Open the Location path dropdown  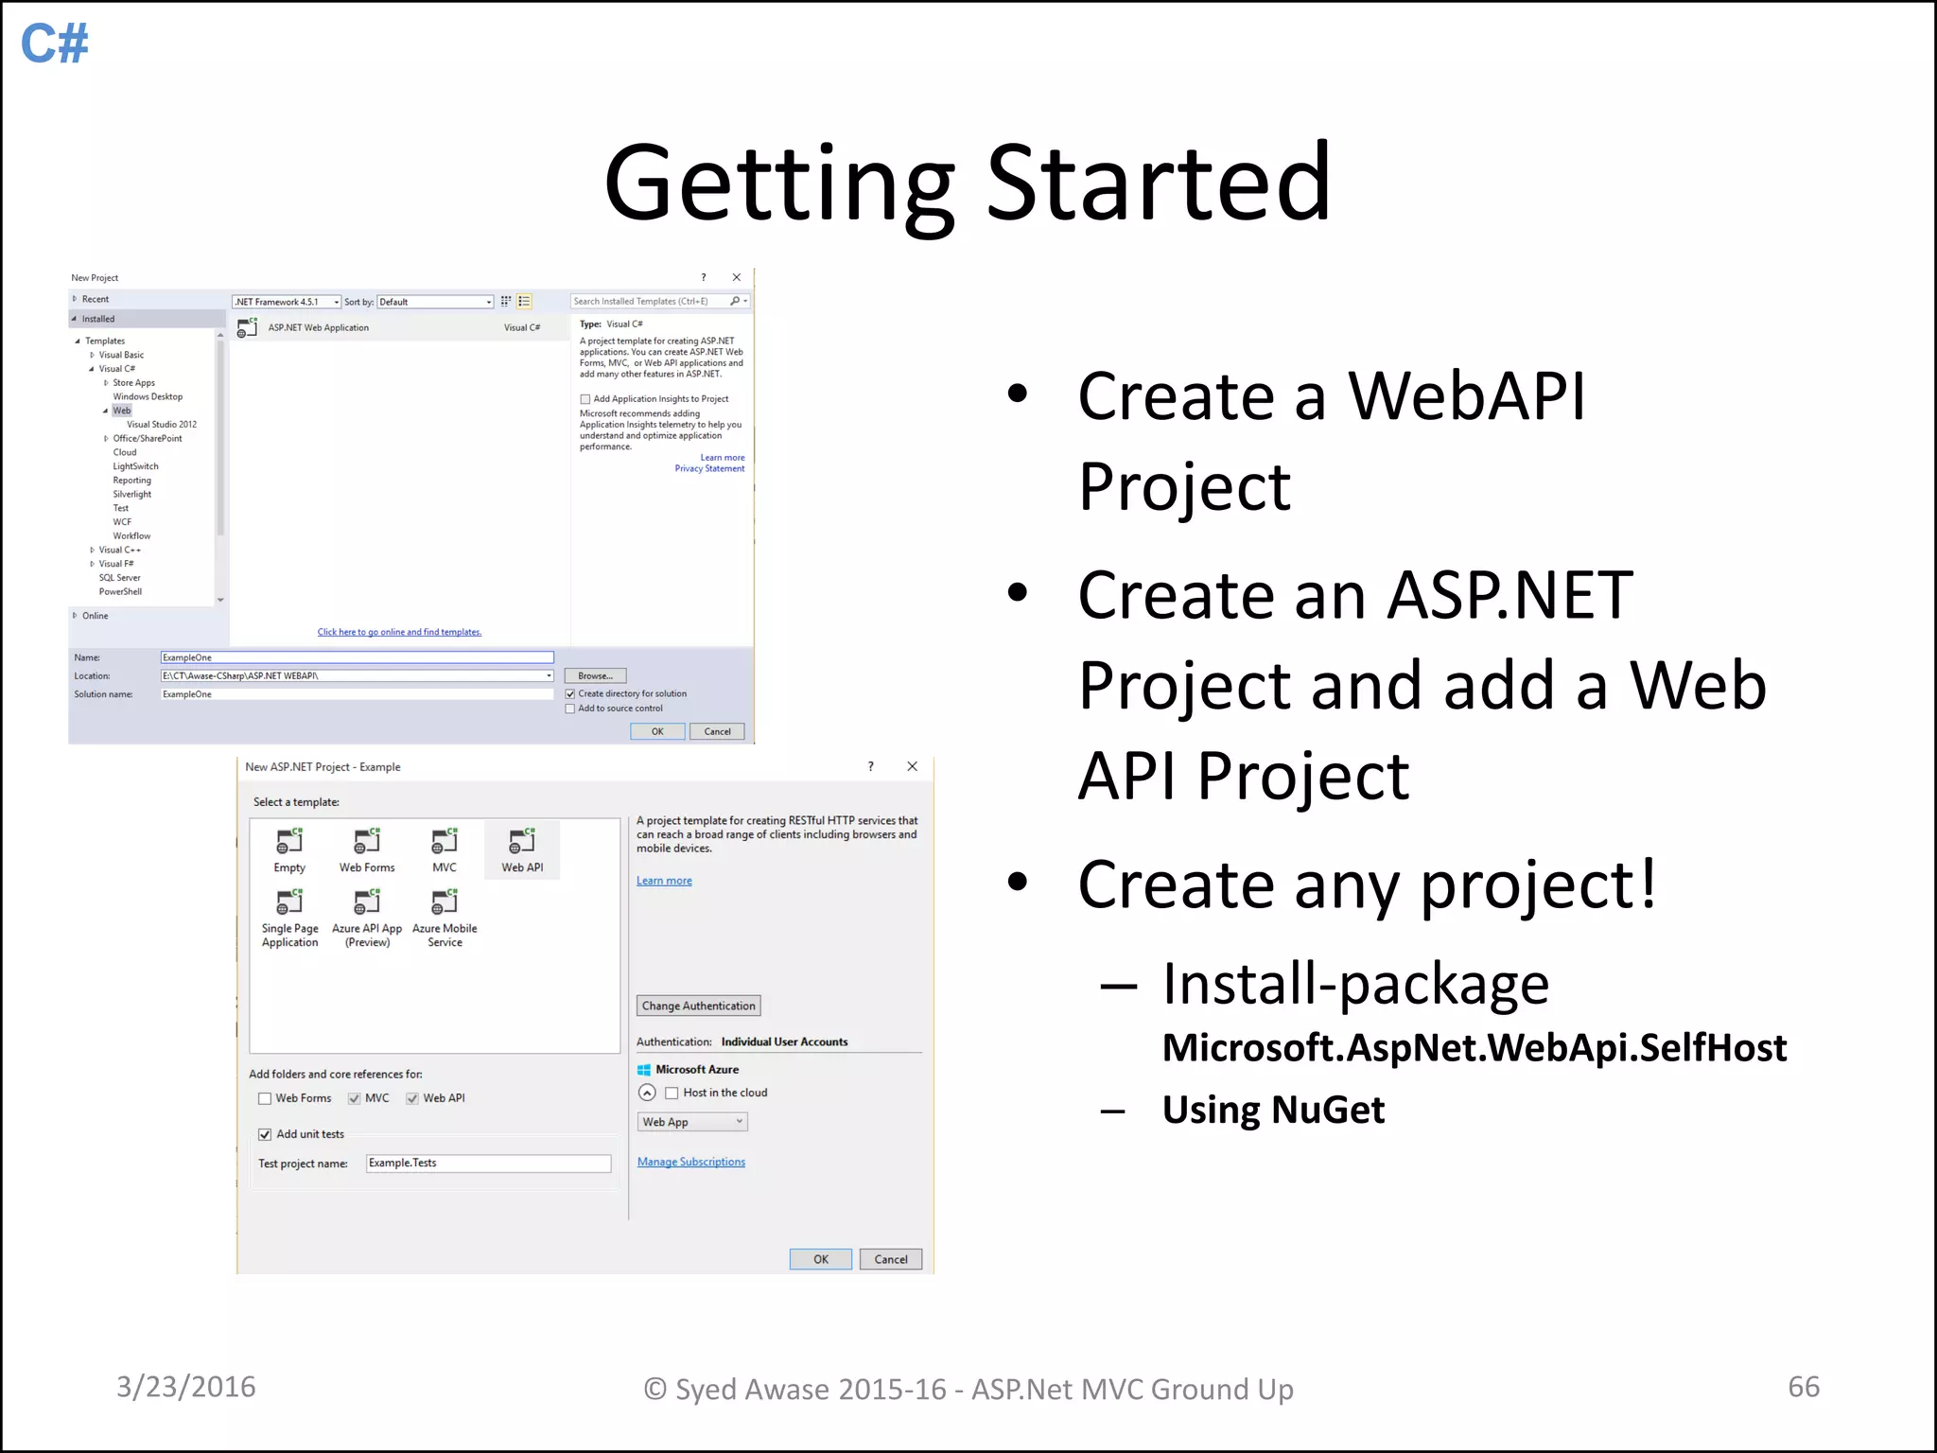[549, 675]
